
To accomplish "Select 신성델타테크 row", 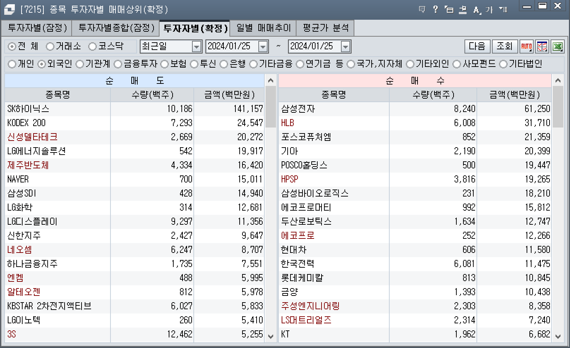I will (134, 137).
